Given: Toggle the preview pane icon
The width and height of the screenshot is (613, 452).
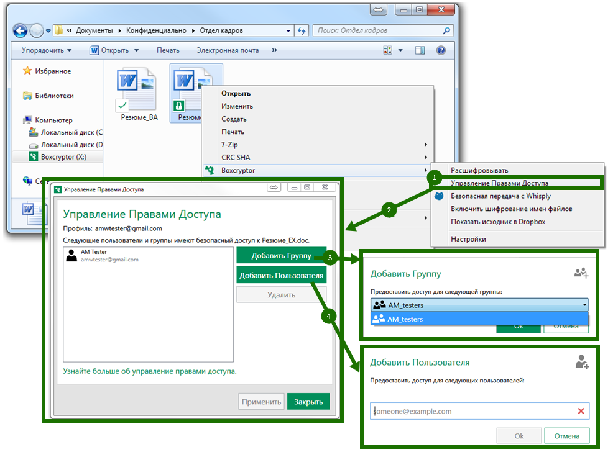Looking at the screenshot, I should (x=420, y=50).
